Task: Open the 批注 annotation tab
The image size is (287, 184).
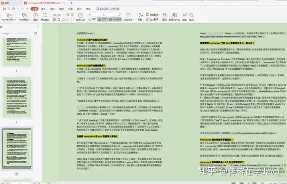Action: (x=52, y=9)
